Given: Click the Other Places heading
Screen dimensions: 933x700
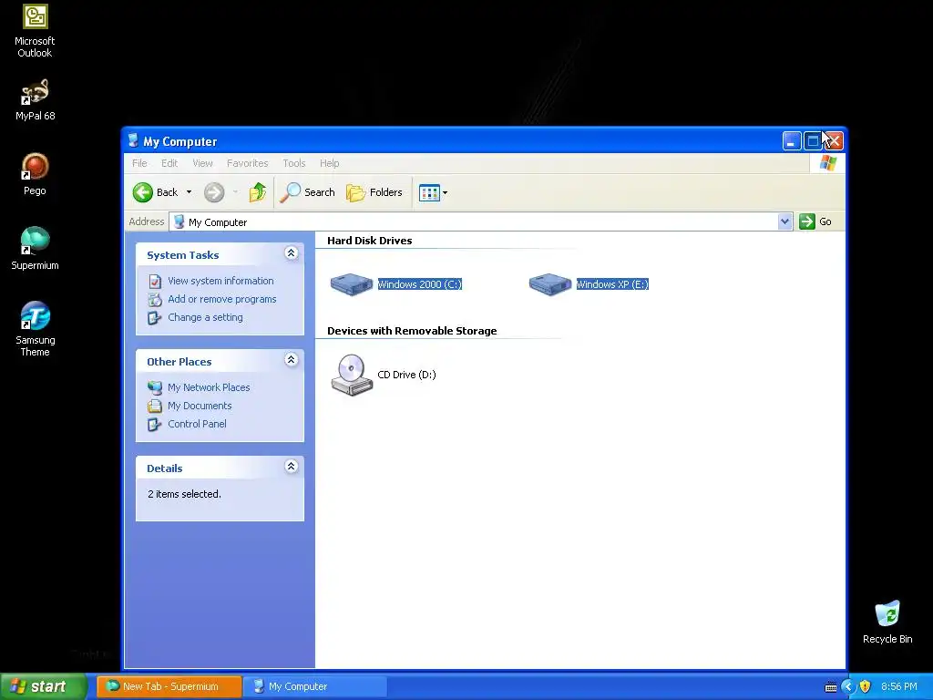Looking at the screenshot, I should click(179, 362).
